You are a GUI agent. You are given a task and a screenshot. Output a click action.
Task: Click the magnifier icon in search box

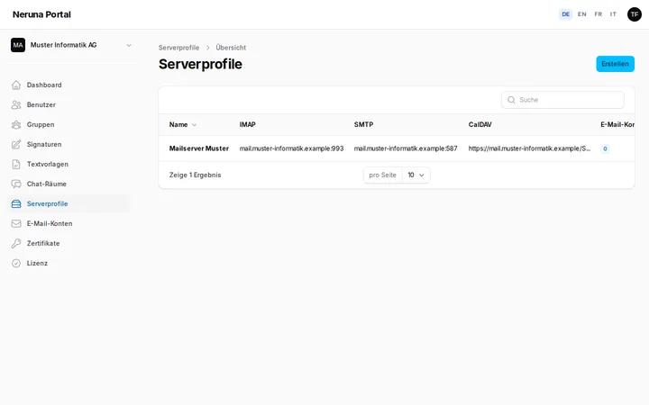[511, 100]
